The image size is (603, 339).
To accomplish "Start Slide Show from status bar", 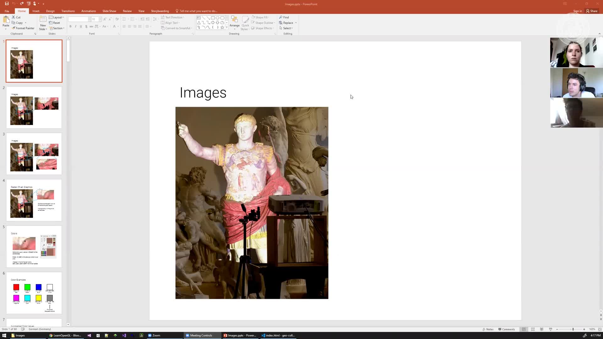I will (550, 329).
